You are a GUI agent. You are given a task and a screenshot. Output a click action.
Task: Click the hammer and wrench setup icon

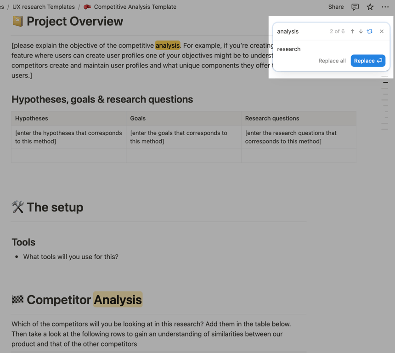click(x=17, y=207)
